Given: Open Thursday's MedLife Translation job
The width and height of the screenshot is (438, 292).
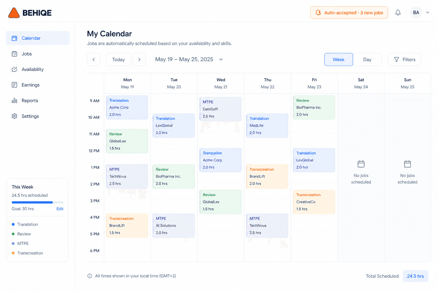Looking at the screenshot, I should (x=267, y=125).
